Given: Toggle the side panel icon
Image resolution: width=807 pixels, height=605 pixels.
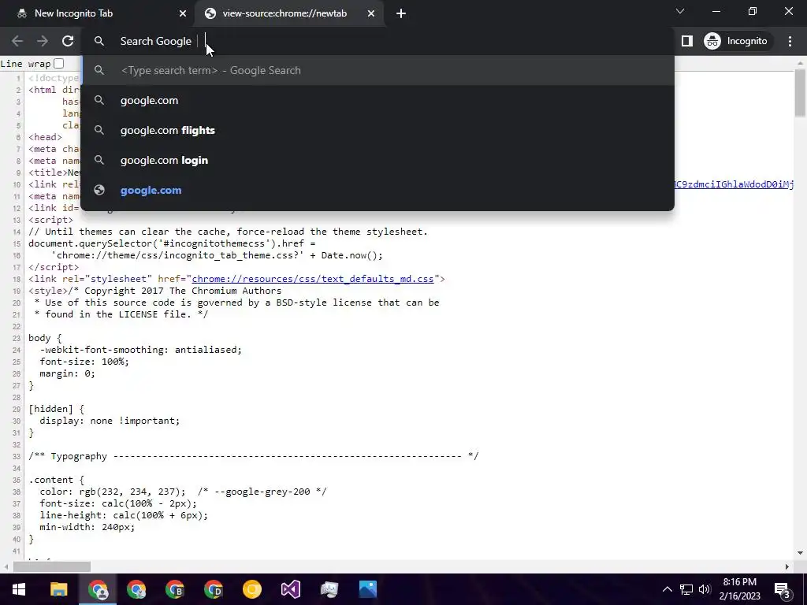Looking at the screenshot, I should [687, 41].
